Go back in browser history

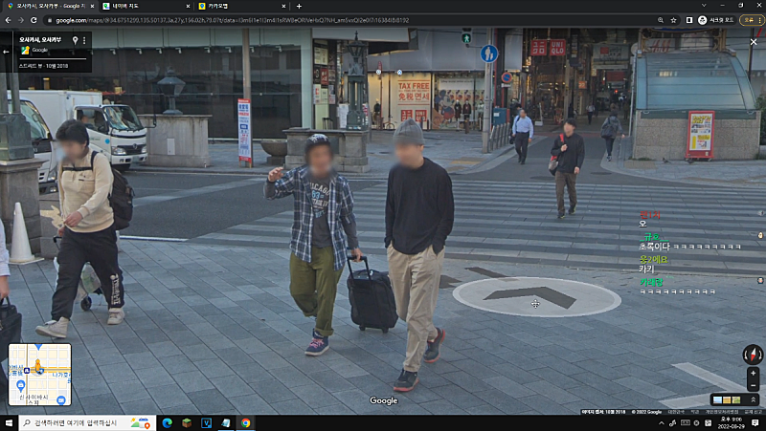8,20
